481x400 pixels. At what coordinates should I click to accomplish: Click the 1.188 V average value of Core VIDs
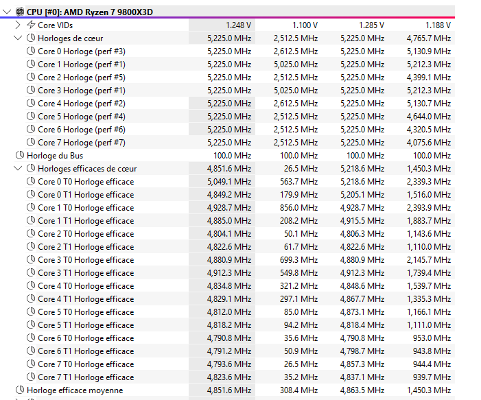coord(438,25)
